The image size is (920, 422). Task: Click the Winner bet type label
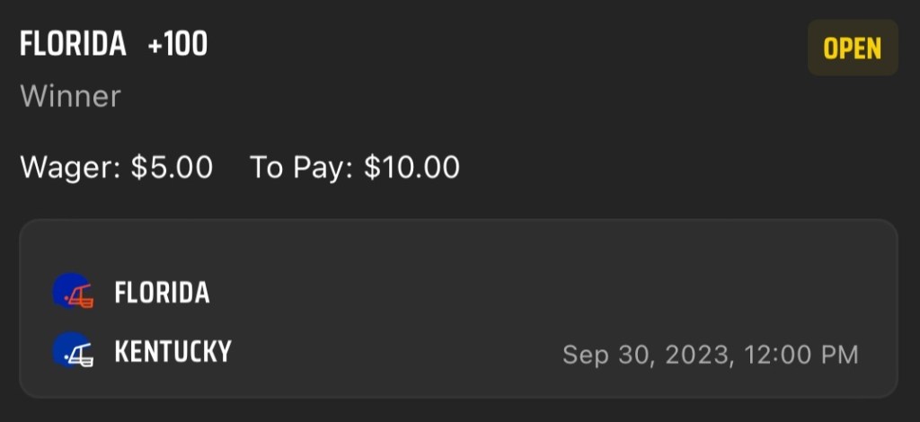point(70,96)
